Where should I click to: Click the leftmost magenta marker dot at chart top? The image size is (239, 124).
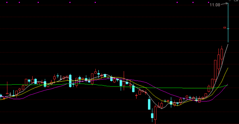point(7,2)
